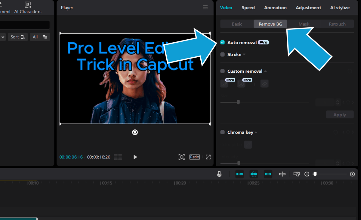The height and width of the screenshot is (220, 361).
Task: Click the Size slider handle
Action: click(x=238, y=102)
